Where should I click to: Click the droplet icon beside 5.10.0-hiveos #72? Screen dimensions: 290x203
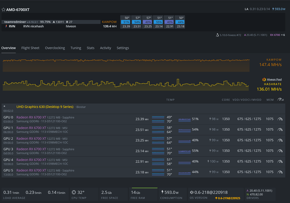pos(217,35)
